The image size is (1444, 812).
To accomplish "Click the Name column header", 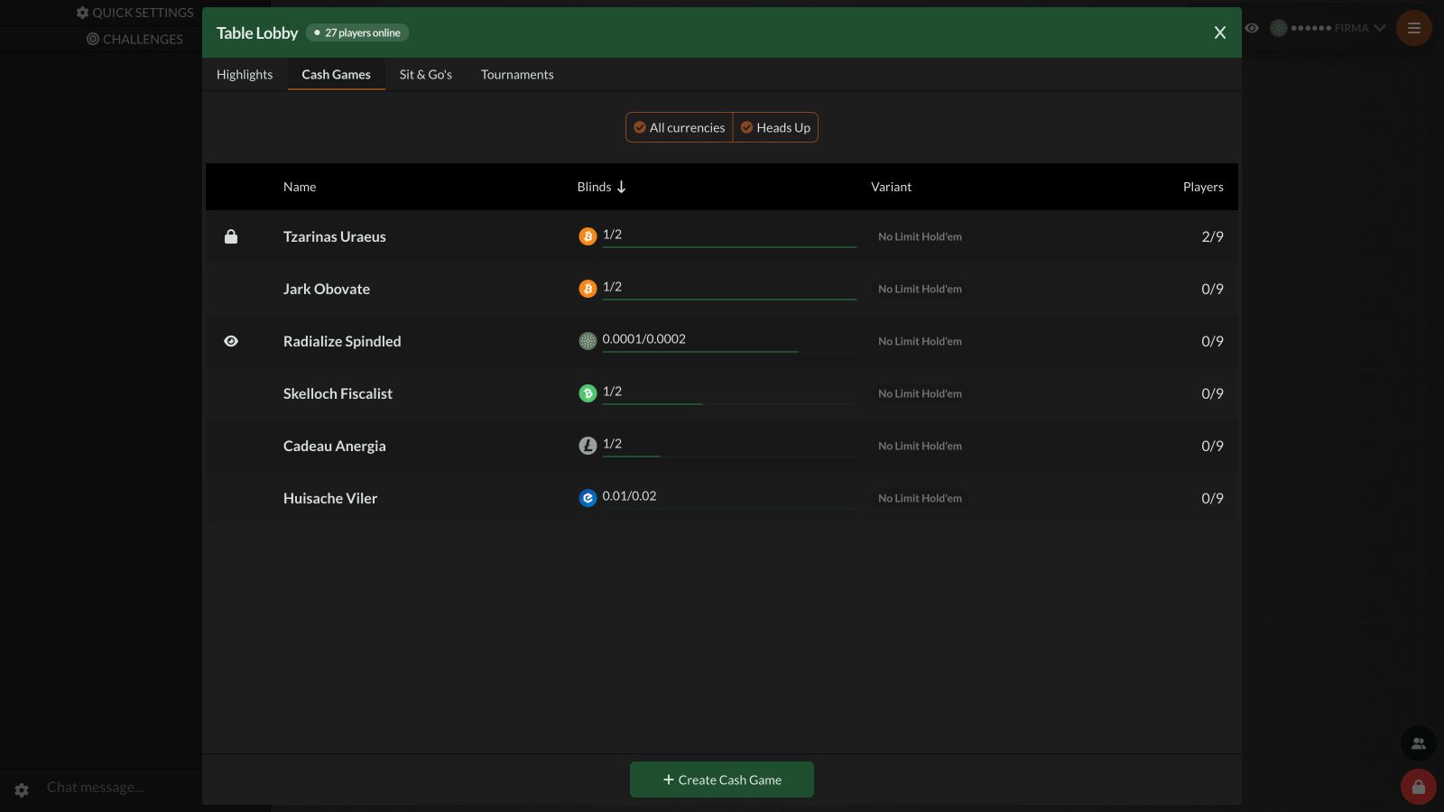I will (x=300, y=187).
